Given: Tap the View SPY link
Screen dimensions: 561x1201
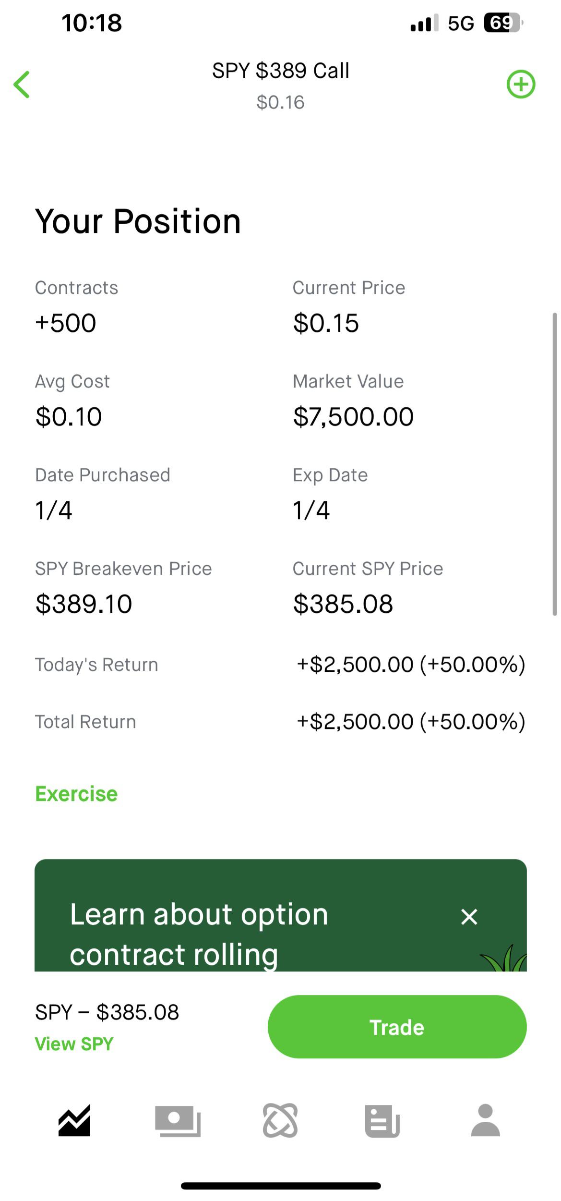Looking at the screenshot, I should tap(74, 1044).
